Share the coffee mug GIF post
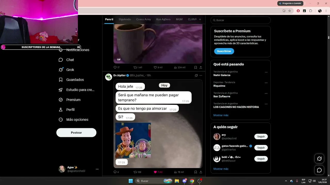This screenshot has height=185, width=330. pos(201,67)
